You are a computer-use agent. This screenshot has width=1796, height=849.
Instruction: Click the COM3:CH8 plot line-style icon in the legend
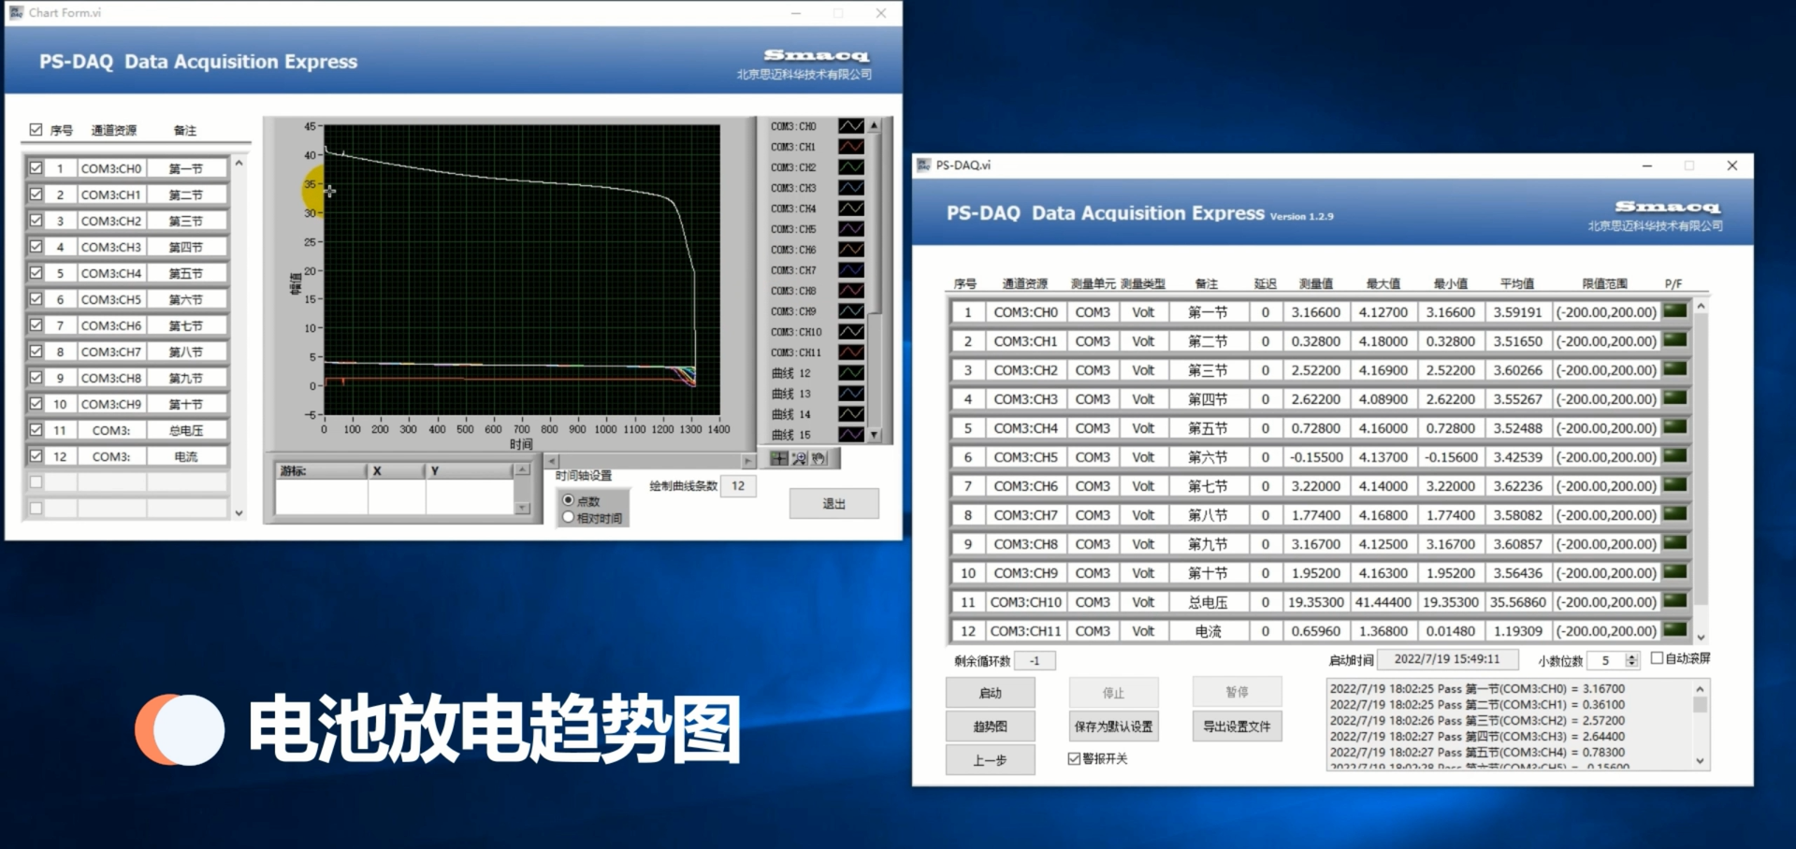(851, 291)
